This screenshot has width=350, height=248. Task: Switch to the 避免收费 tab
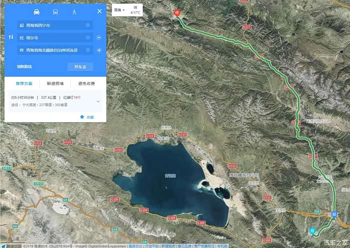[86, 84]
